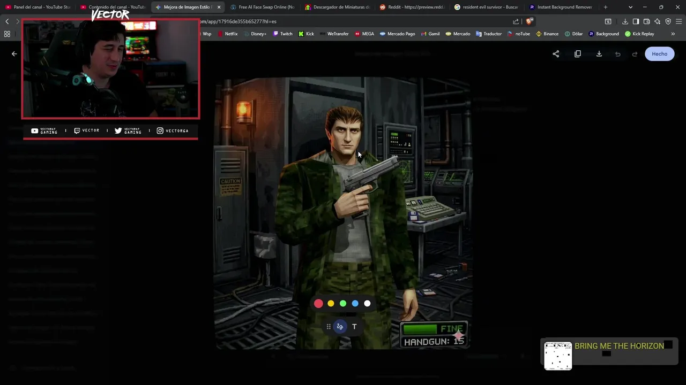This screenshot has width=686, height=385.
Task: Open the tab search dropdown arrow
Action: pos(630,7)
